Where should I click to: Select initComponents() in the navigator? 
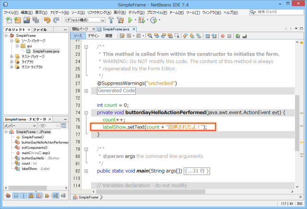click(x=35, y=148)
